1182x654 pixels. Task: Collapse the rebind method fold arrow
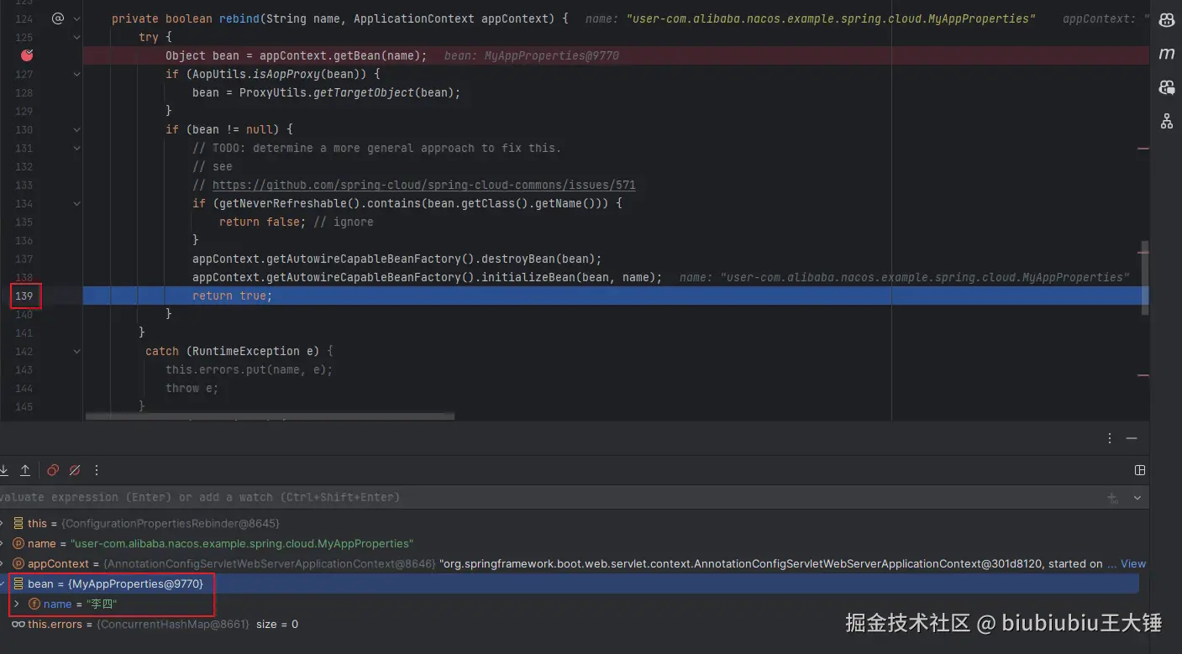click(x=77, y=18)
